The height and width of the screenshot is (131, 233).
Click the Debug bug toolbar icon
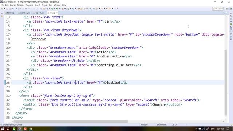coord(47,9)
